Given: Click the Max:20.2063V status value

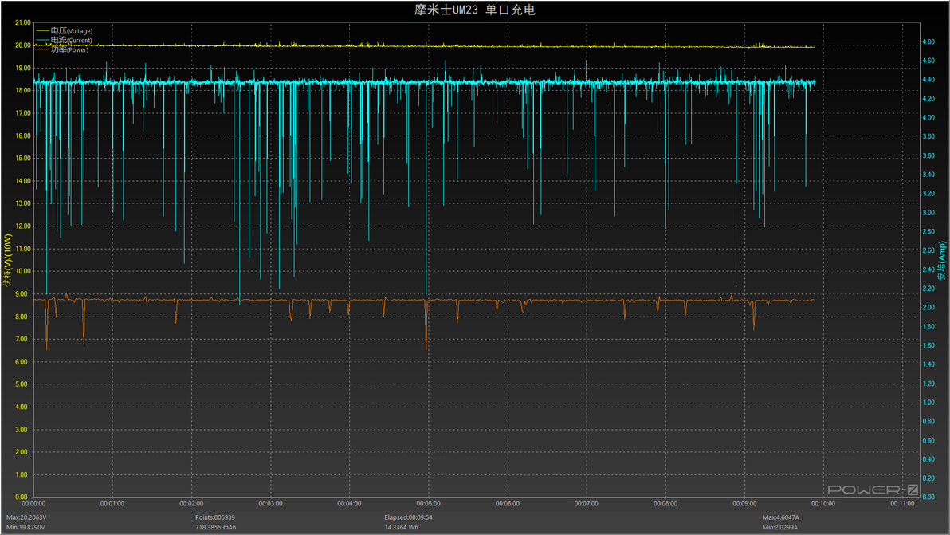Looking at the screenshot, I should click(26, 517).
